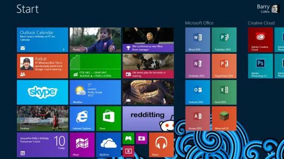284x159 pixels.
Task: Open the small Camera tile
Action: pyautogui.click(x=142, y=138)
